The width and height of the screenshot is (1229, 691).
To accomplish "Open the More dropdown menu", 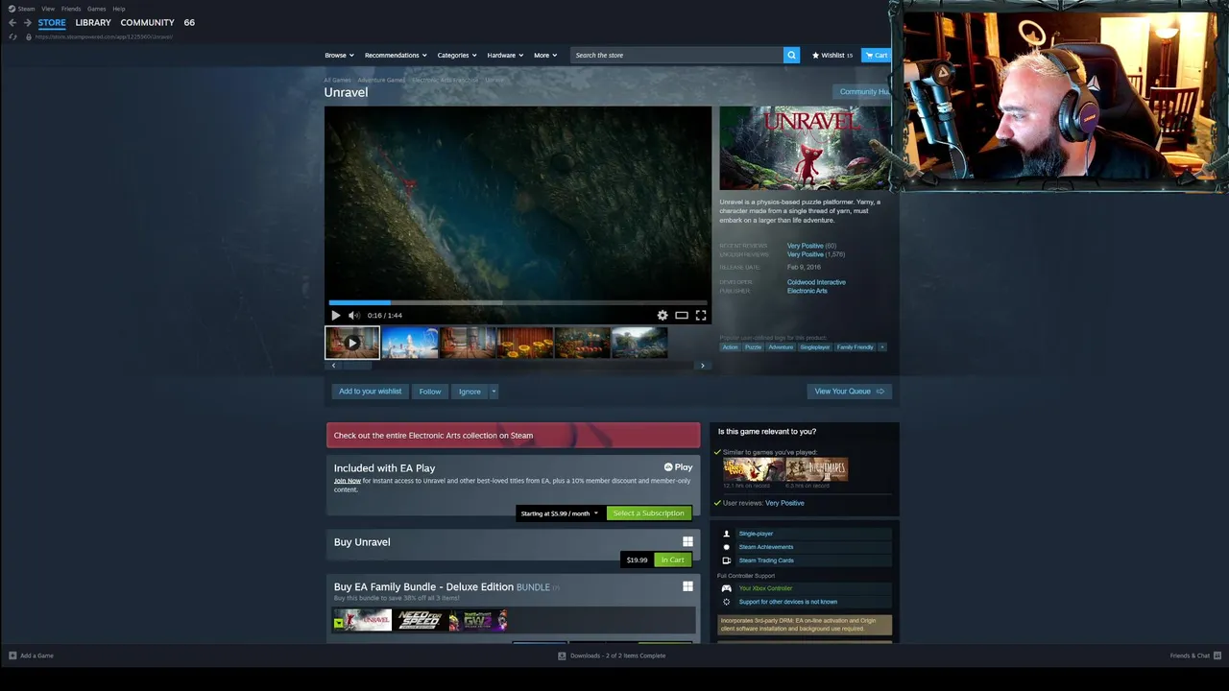I will pos(545,55).
